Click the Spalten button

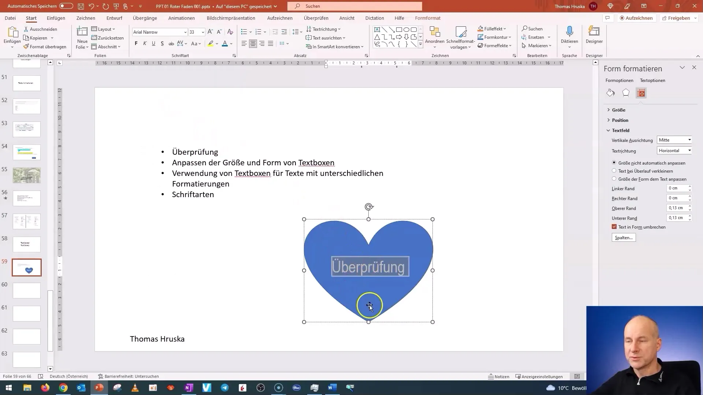624,237
